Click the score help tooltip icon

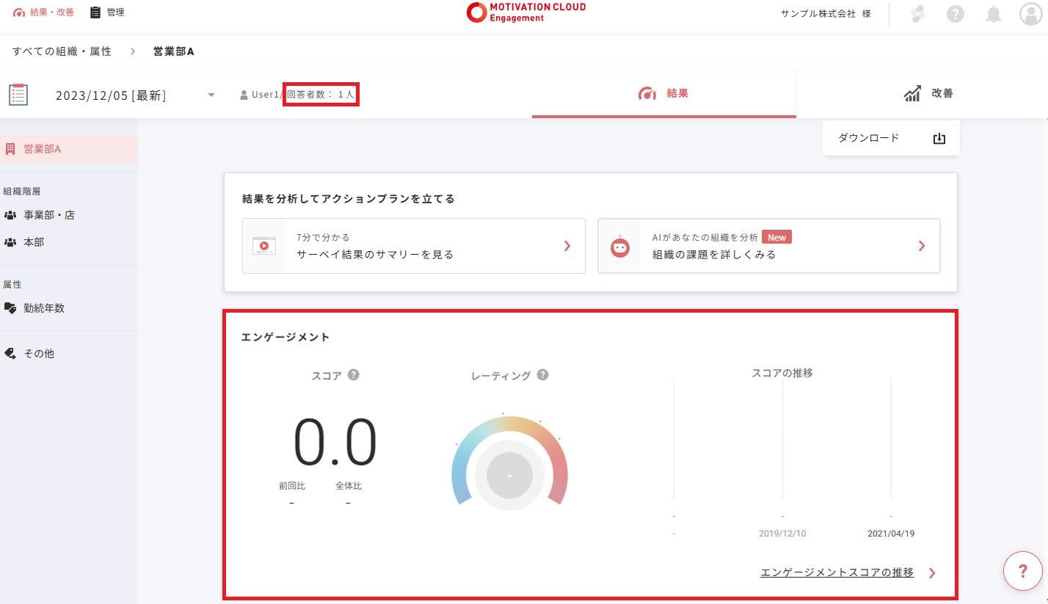[x=353, y=375]
